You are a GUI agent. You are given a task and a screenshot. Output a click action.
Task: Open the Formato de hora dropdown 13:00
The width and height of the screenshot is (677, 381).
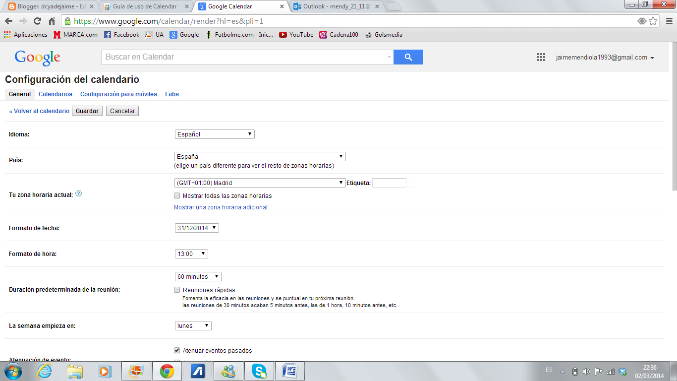tap(191, 254)
